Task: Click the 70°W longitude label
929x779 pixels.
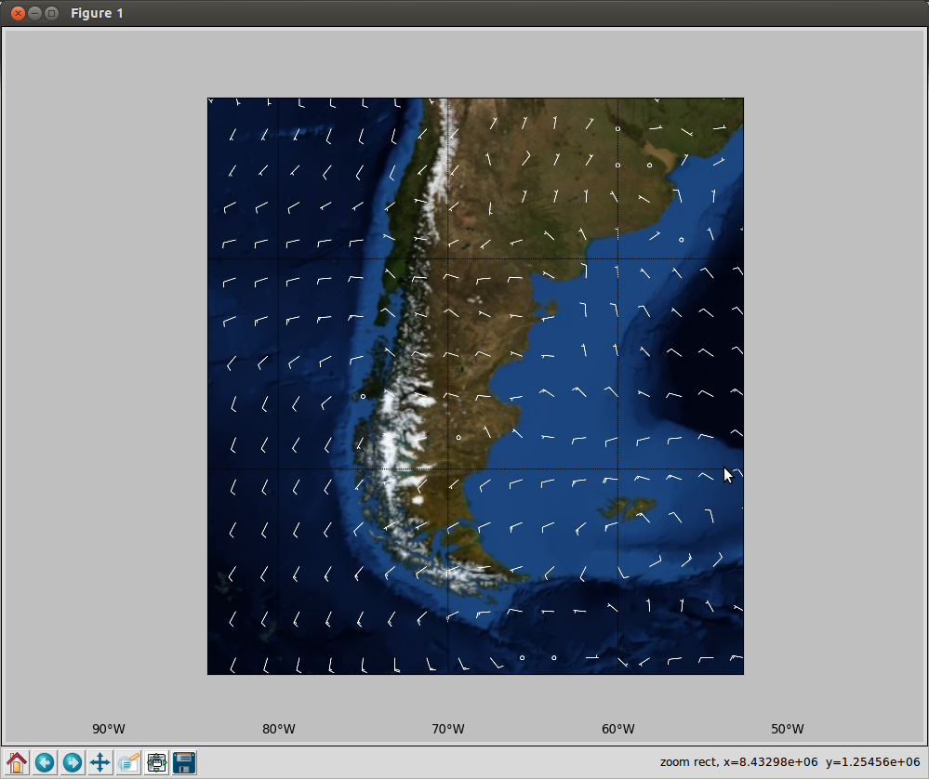Action: (x=448, y=729)
